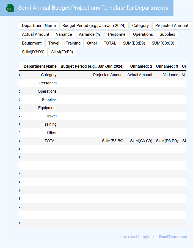The image size is (193, 248).
Task: Click the Supplies tag chip
Action: pos(167,34)
